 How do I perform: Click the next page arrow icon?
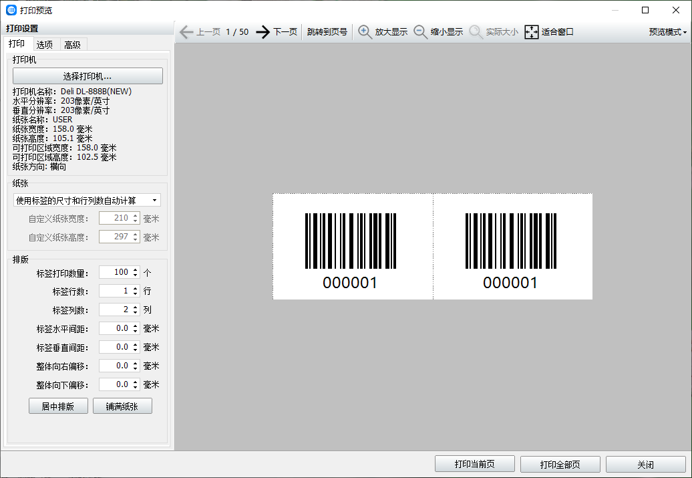tap(263, 31)
